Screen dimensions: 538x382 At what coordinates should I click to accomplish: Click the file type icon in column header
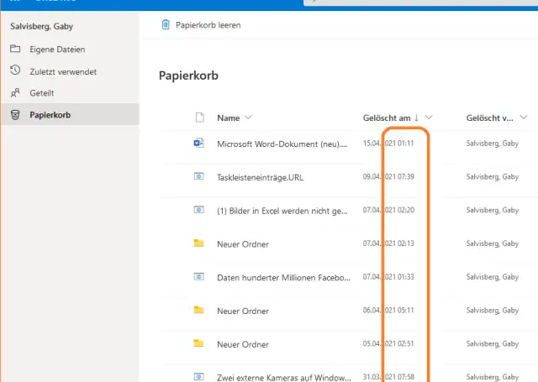tap(199, 118)
